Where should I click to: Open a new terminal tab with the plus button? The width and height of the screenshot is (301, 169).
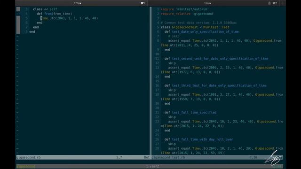point(283,3)
